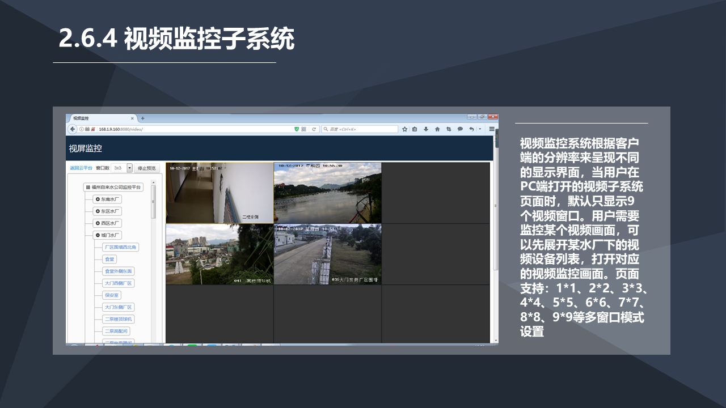Viewport: 726px width, 408px height.
Task: Open the browser hamburger menu
Action: coord(492,129)
